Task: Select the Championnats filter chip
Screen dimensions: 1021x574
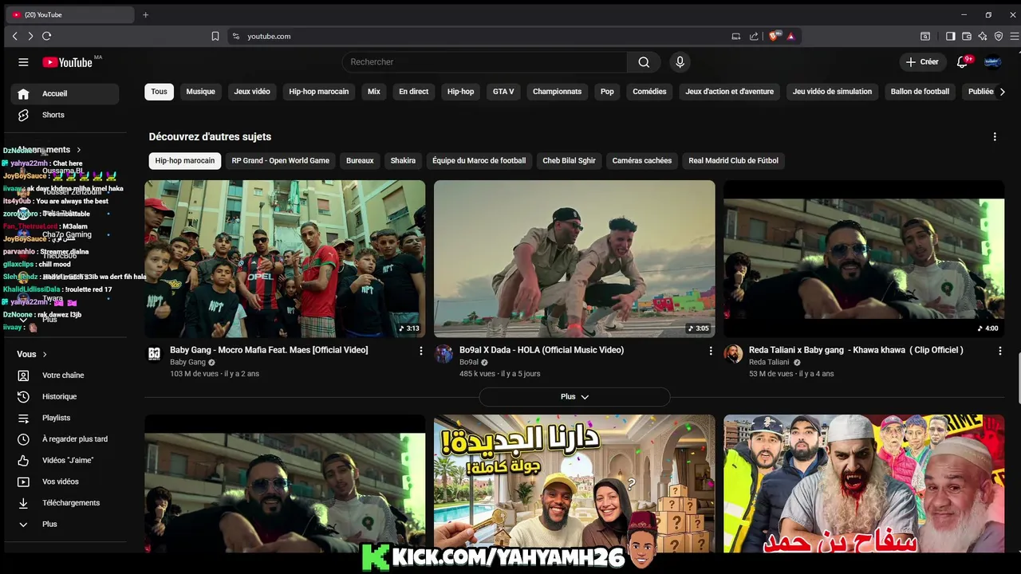Action: pos(558,92)
